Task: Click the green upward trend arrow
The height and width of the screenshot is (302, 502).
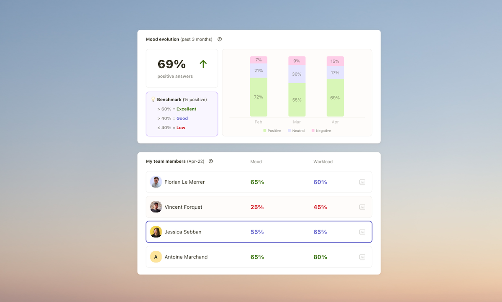Action: 203,64
